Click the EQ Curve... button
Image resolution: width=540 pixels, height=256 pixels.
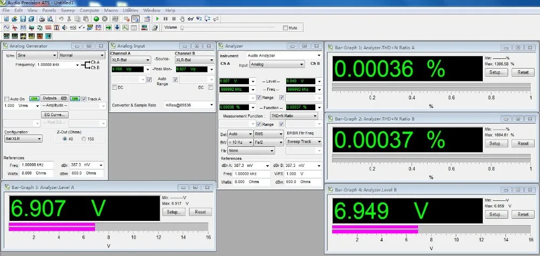point(55,114)
